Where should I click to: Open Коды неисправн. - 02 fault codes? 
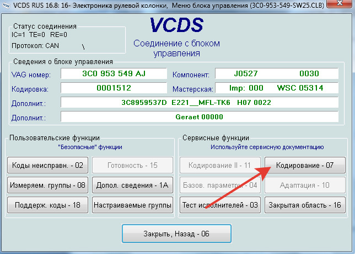(47, 165)
